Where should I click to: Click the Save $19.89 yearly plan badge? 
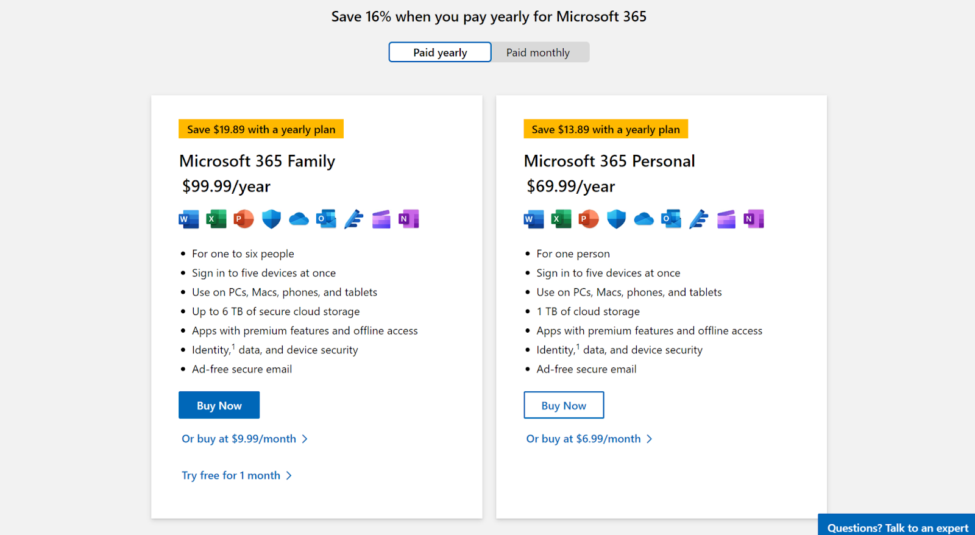click(x=261, y=129)
